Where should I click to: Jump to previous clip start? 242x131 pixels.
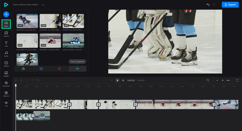coord(112,80)
